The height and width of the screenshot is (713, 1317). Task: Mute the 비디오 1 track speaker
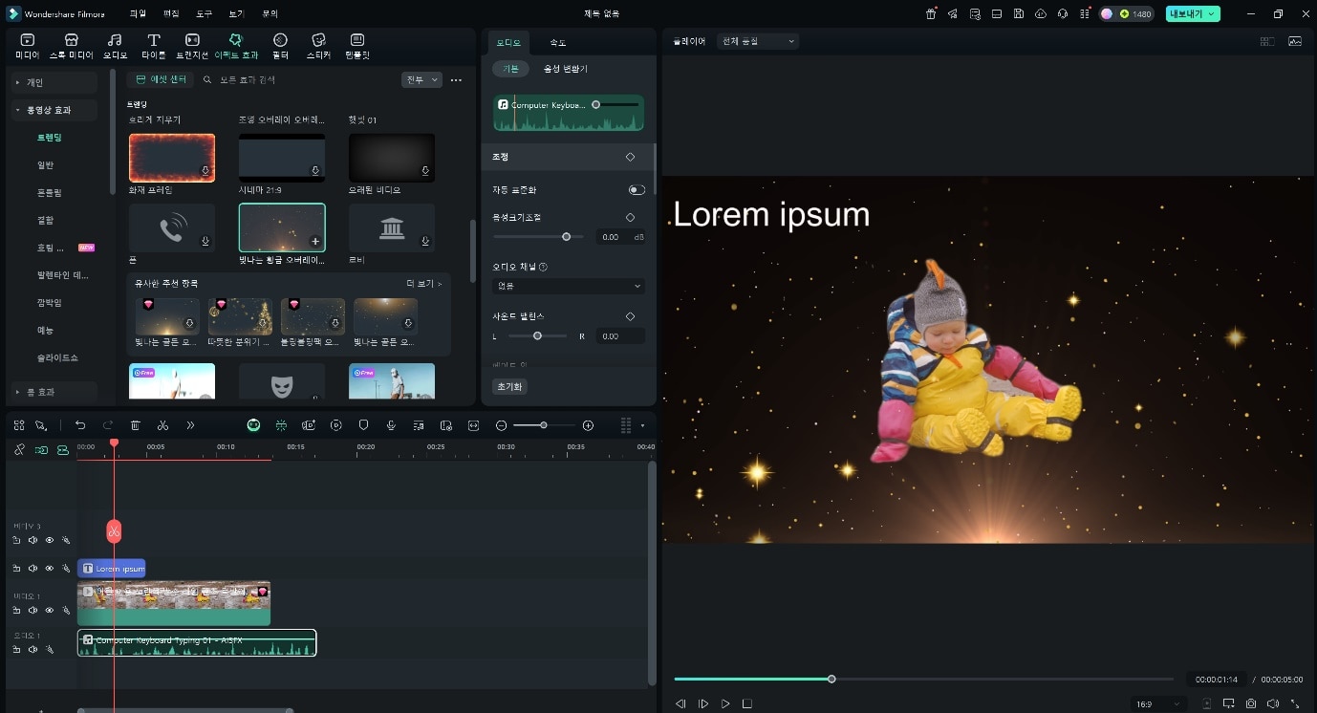pos(33,610)
